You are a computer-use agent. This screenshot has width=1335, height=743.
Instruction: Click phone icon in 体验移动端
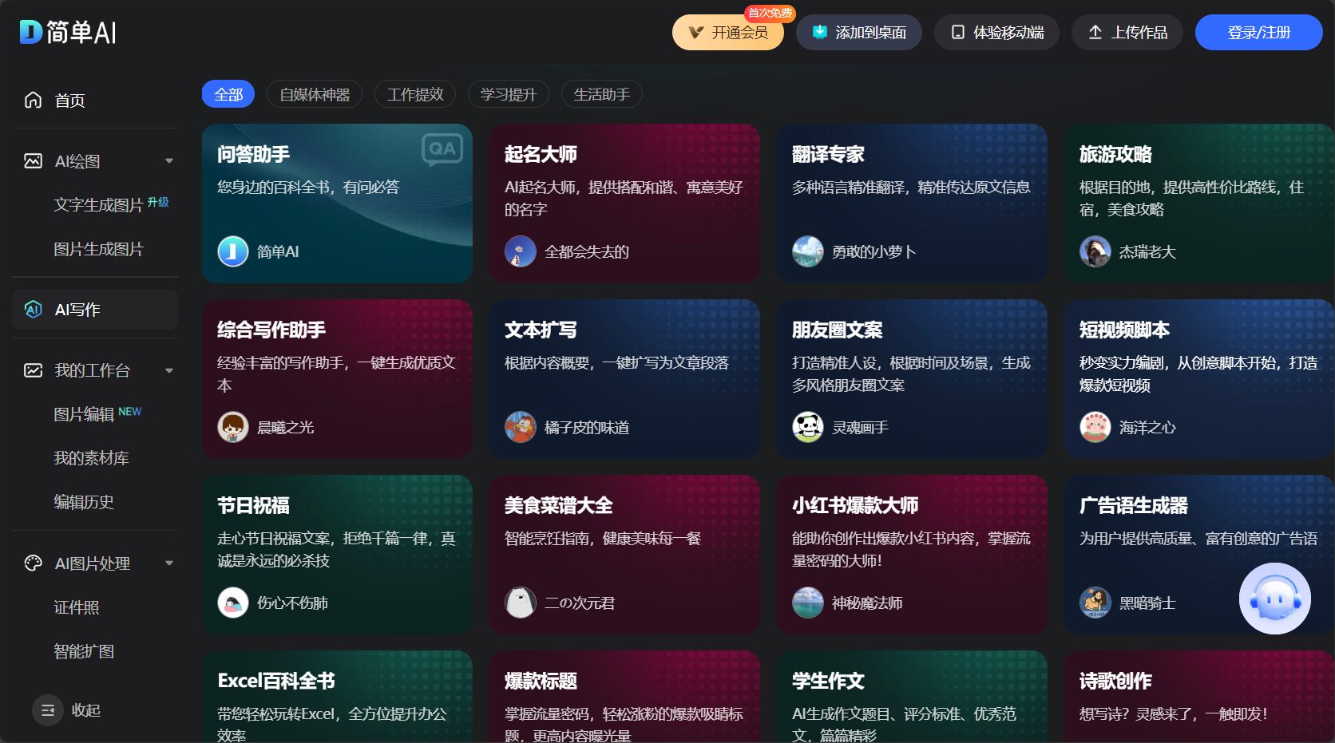[x=958, y=33]
